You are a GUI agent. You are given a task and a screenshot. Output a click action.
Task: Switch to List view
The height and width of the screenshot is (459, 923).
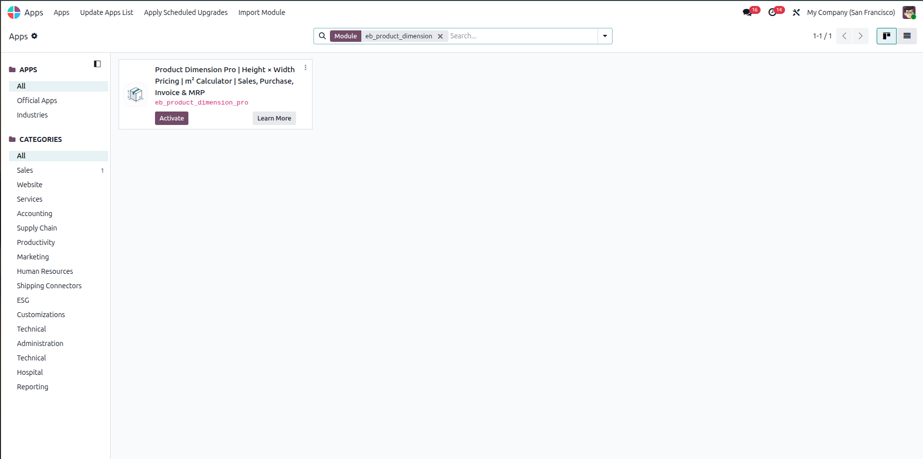(x=907, y=36)
